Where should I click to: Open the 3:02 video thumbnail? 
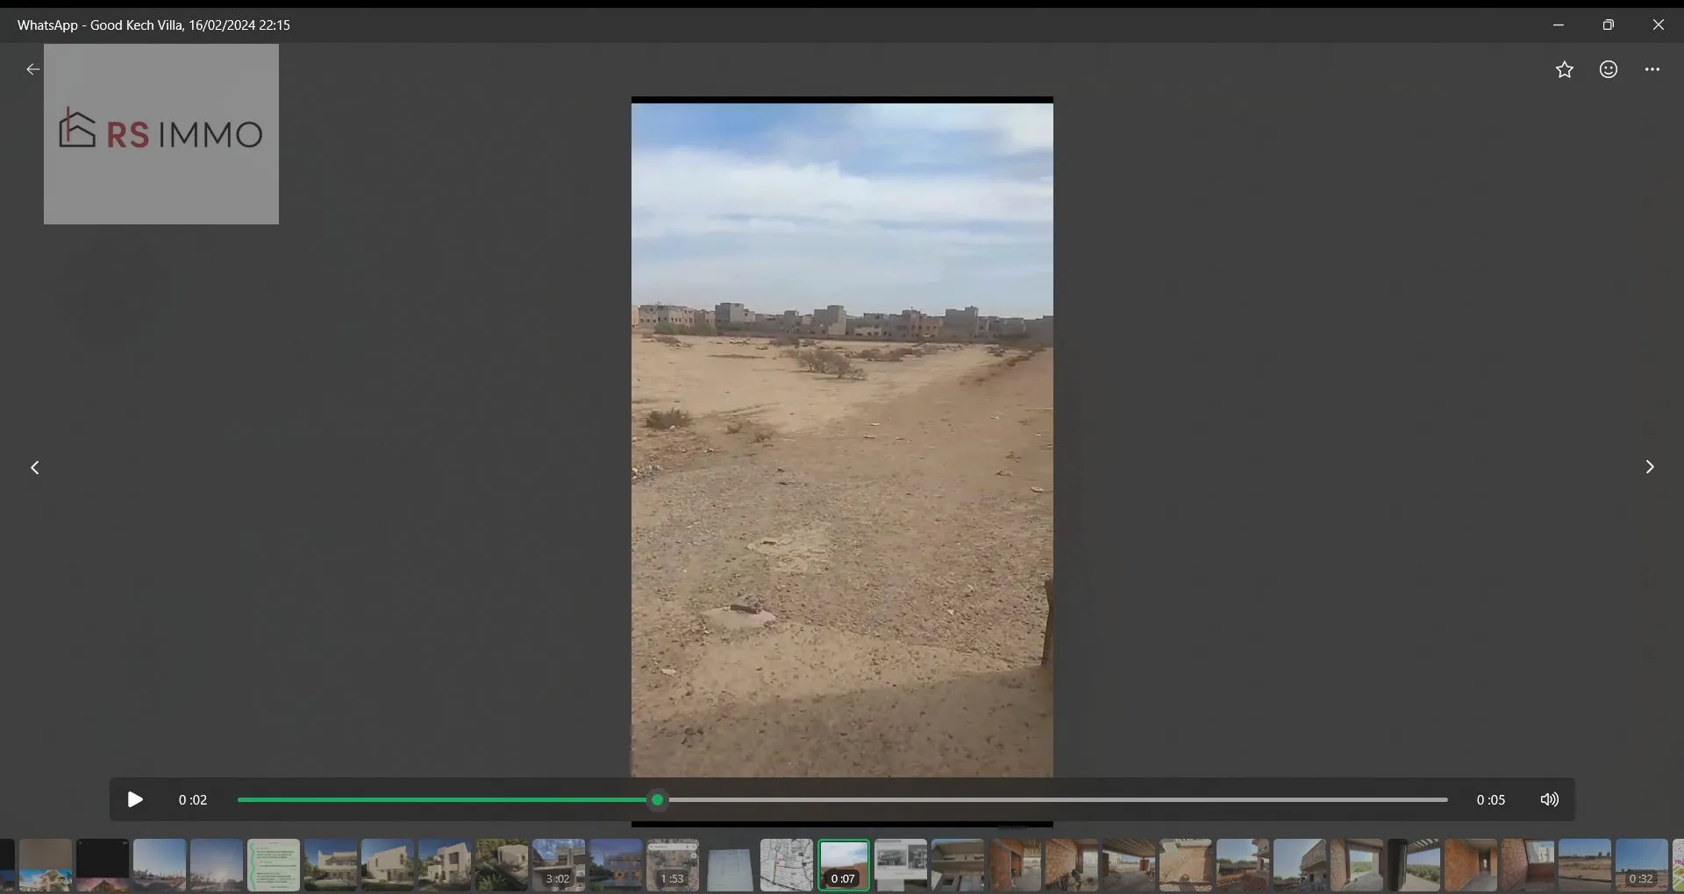559,865
